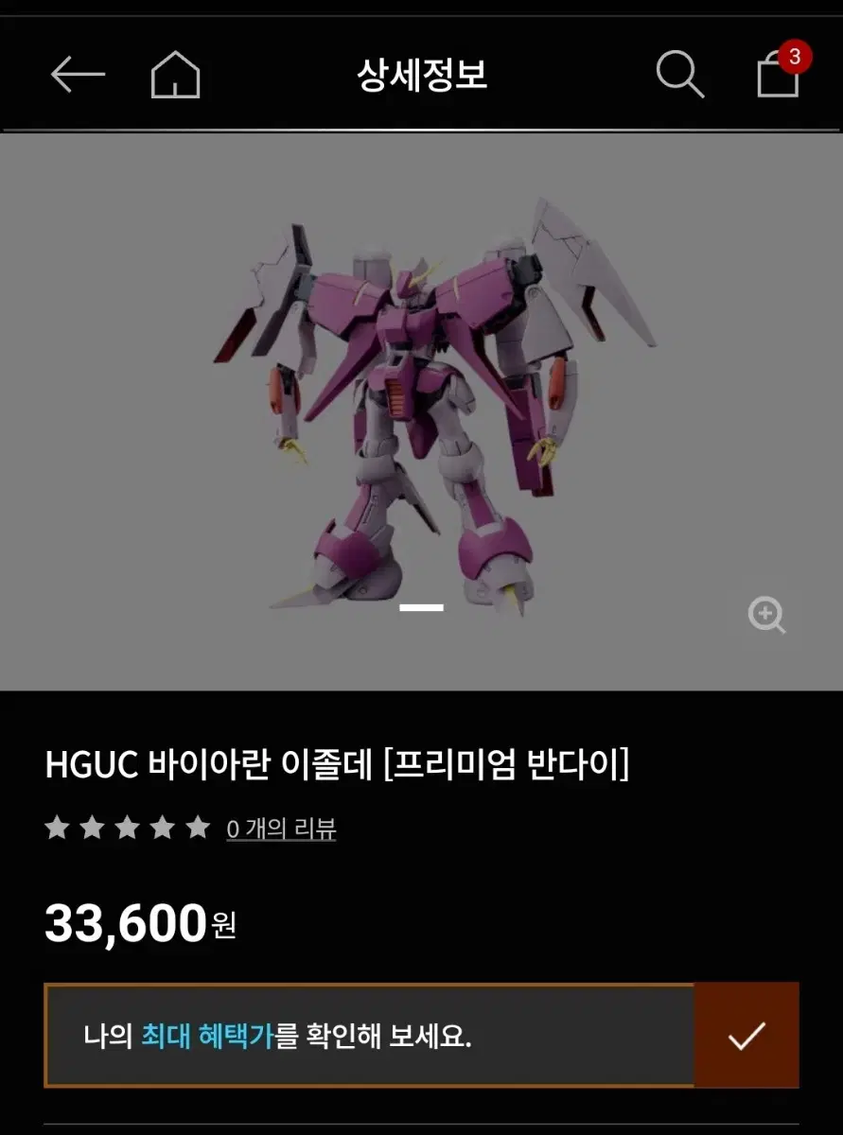
Task: Select the HGUC 바이아란 이졸데 product title
Action: click(337, 764)
